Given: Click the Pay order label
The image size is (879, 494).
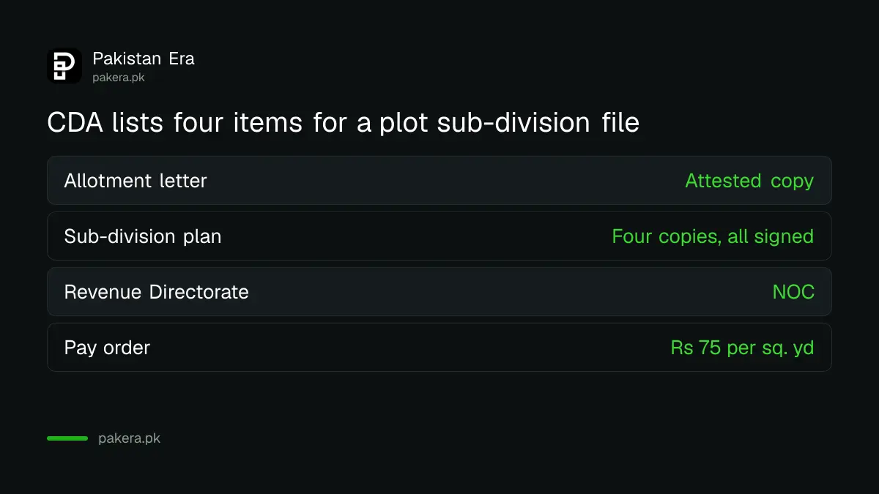Looking at the screenshot, I should click(107, 348).
